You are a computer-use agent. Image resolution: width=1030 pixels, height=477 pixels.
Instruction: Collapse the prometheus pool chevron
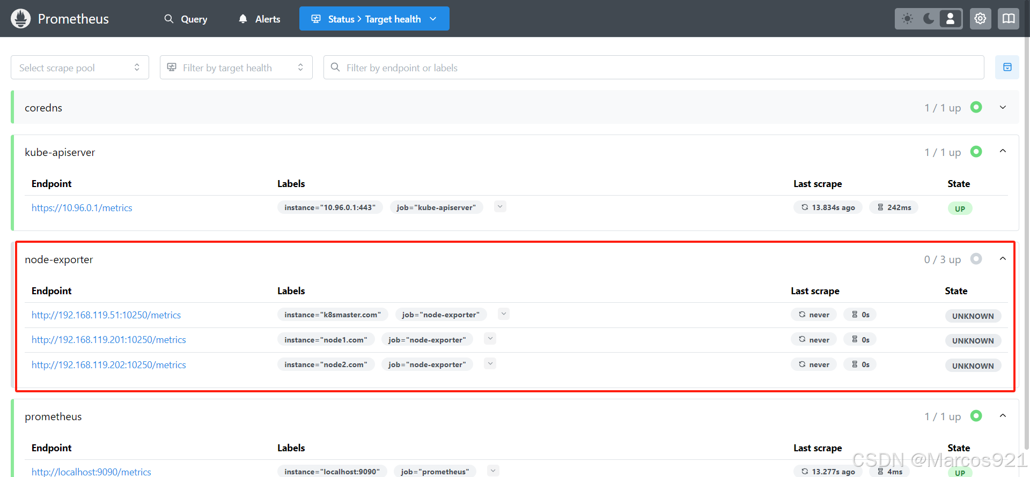click(1003, 416)
